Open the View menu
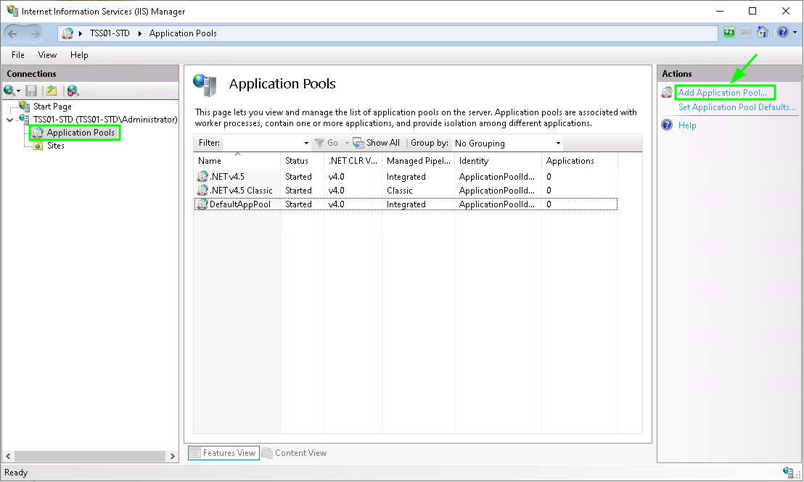This screenshot has height=482, width=804. [47, 55]
